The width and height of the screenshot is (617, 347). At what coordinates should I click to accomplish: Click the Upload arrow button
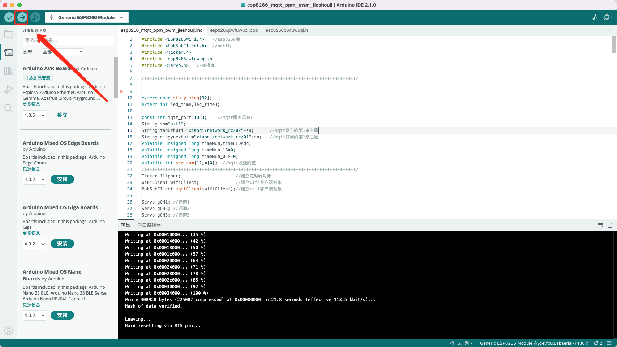pyautogui.click(x=22, y=17)
